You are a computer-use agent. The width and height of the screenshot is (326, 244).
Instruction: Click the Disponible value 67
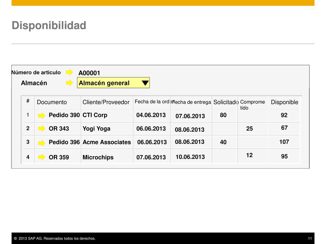[x=284, y=128]
